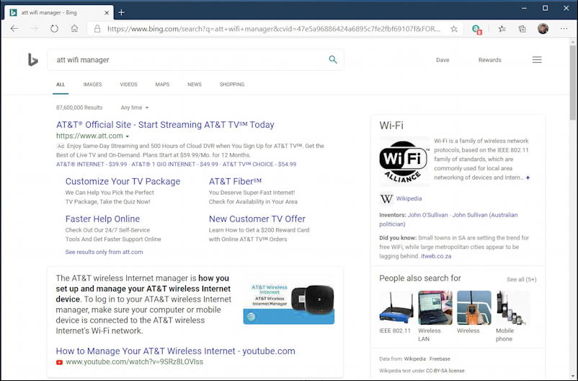This screenshot has width=578, height=381.
Task: Open the AT&T Fiber link
Action: tap(235, 181)
